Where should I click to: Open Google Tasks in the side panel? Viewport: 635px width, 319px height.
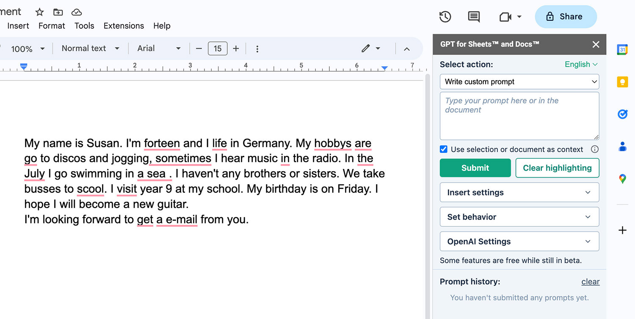click(x=622, y=114)
